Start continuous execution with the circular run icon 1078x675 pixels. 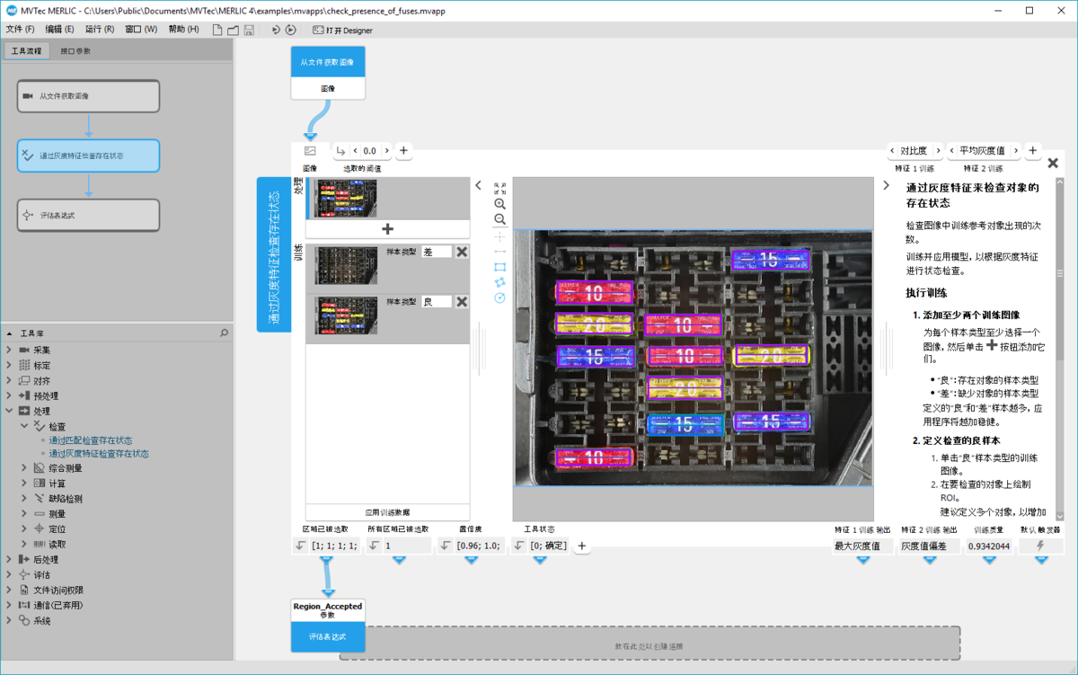pos(290,29)
